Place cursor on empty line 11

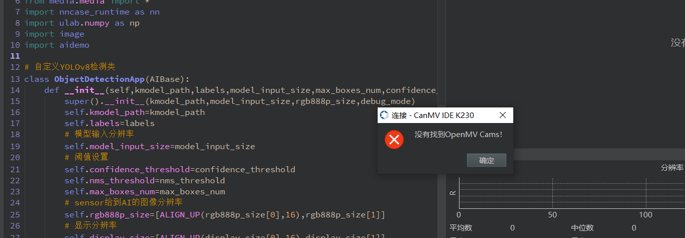(x=100, y=56)
